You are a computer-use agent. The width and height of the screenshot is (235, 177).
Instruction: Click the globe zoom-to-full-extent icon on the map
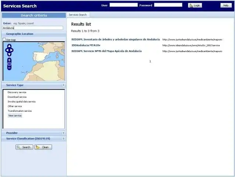[9, 64]
